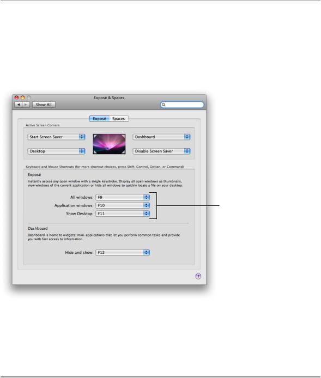The width and height of the screenshot is (321, 378).
Task: Click the "Hide and show:" label
Action: [79, 252]
